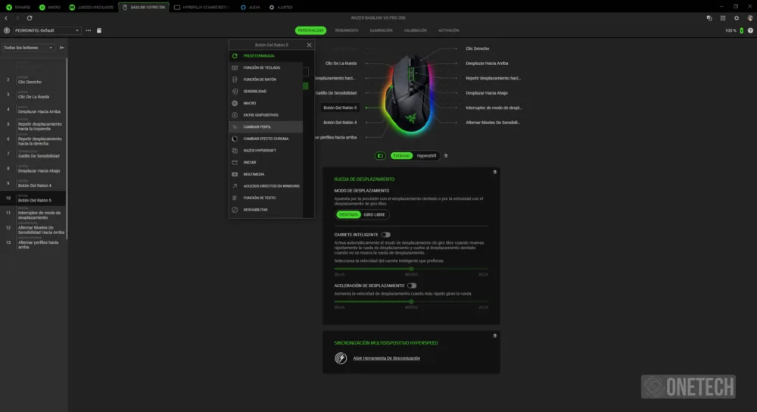Choose Iniciar assignment option

(266, 162)
